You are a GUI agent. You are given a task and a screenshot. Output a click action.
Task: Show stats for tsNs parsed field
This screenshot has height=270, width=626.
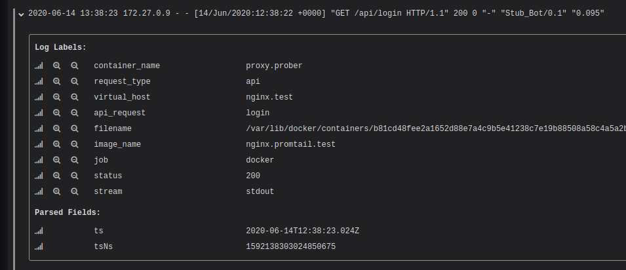click(39, 246)
